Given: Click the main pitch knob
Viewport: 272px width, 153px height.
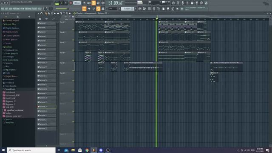Looking at the screenshot, I should coord(51,8).
